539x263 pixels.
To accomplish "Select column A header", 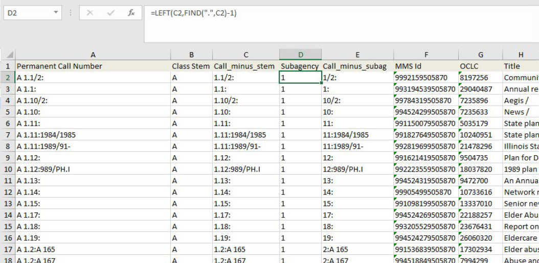I will (x=93, y=55).
